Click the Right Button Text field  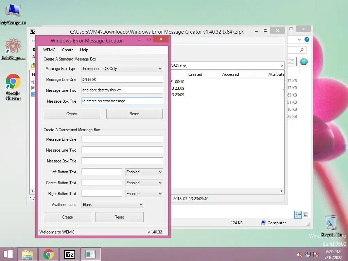tap(102, 193)
